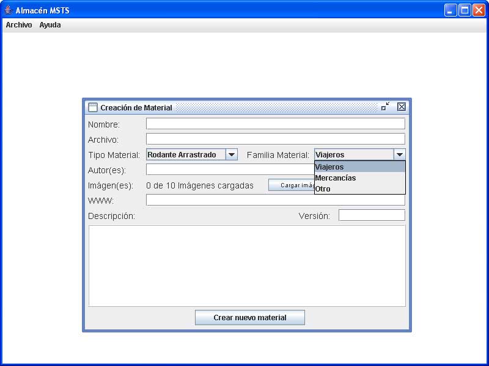The width and height of the screenshot is (489, 366).
Task: Click the Creación de Material window icon
Action: (93, 107)
